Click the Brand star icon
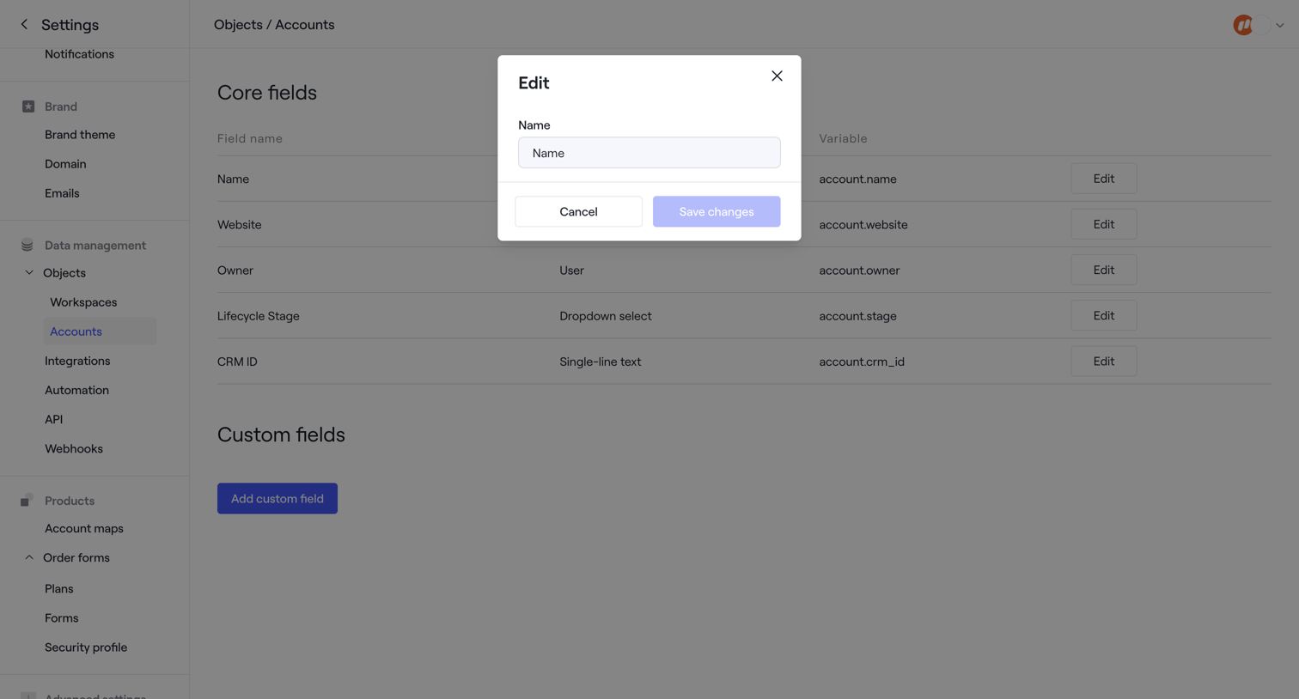The image size is (1299, 699). pos(28,106)
